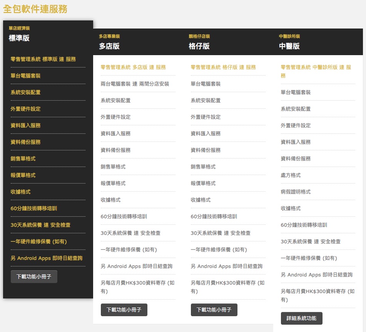
Task: Click the 零售管理系統 標準版 連 服務 link
Action: 43,59
